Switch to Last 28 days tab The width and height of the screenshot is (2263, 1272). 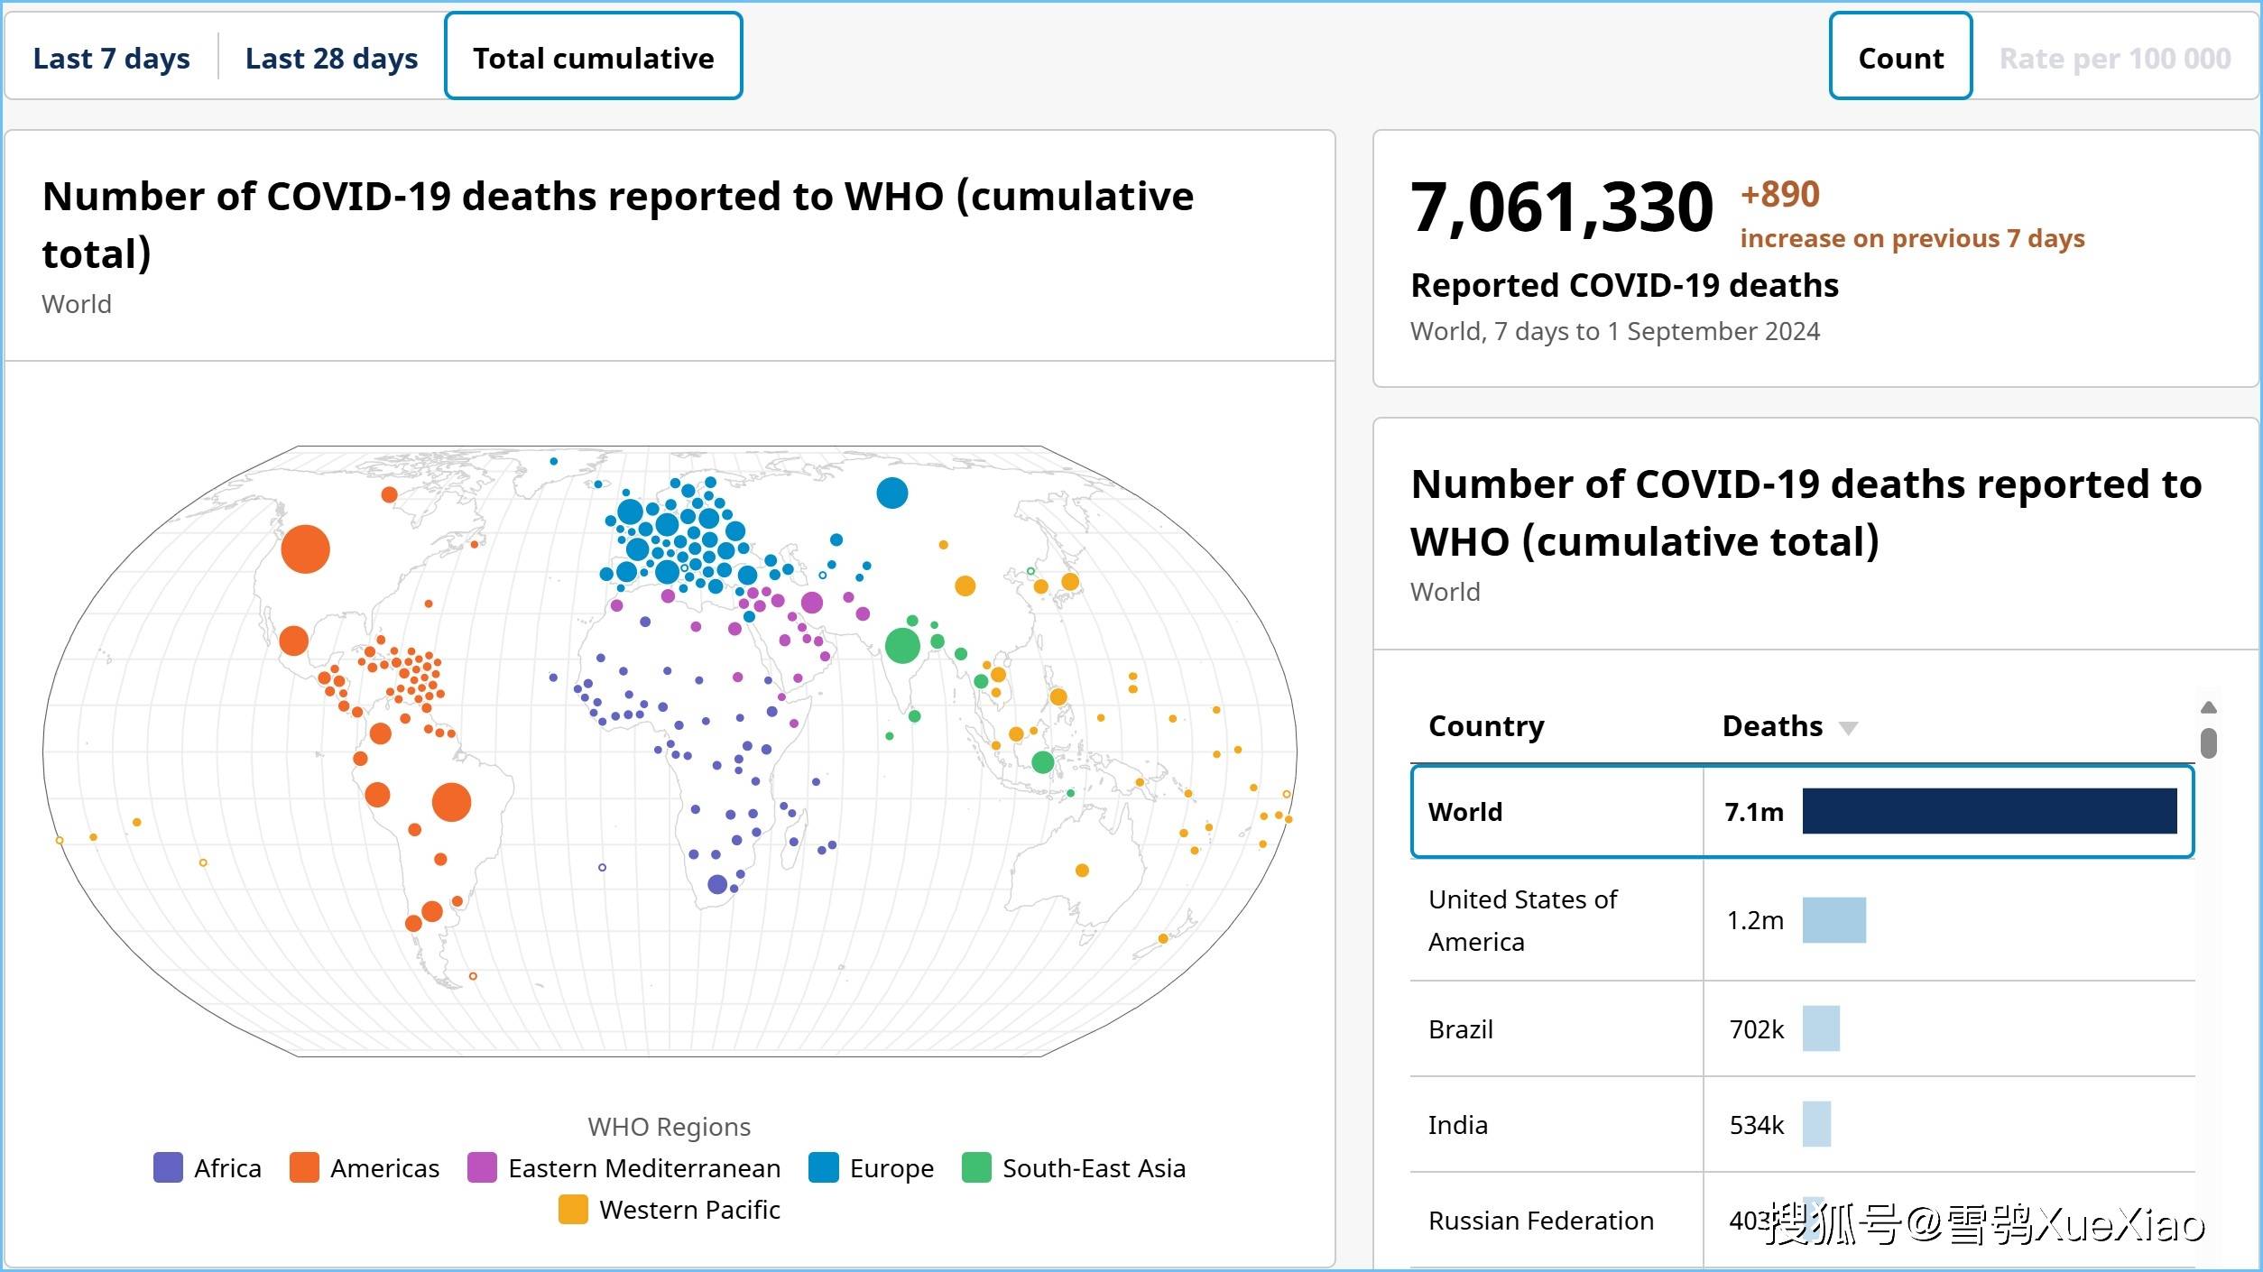pyautogui.click(x=329, y=58)
